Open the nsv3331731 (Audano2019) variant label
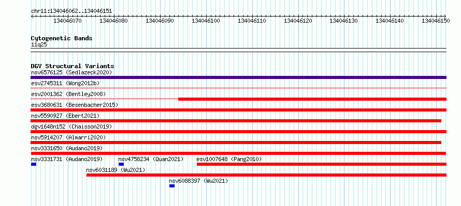The height and width of the screenshot is (206, 461). (67, 159)
